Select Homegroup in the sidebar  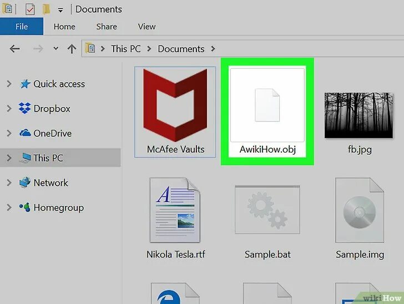pyautogui.click(x=59, y=207)
